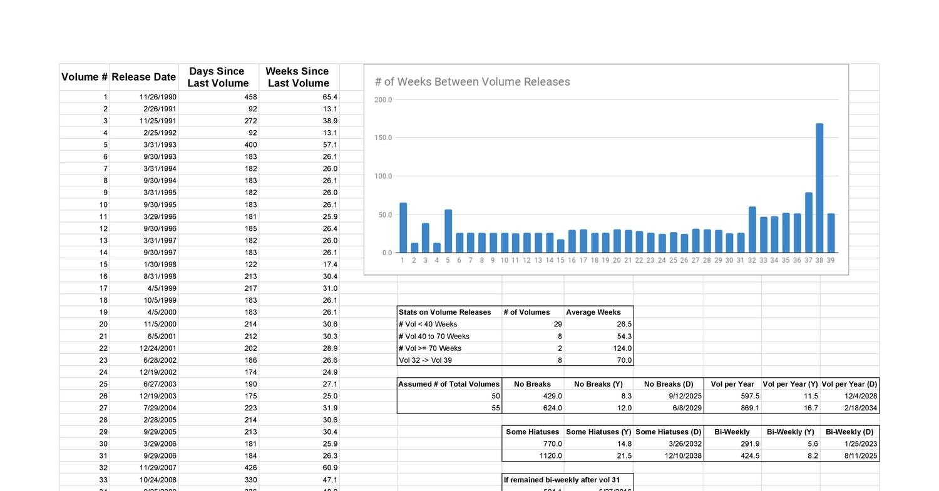This screenshot has height=491, width=939.
Task: Click the 'Days Since Last Volume' header
Action: coord(218,76)
